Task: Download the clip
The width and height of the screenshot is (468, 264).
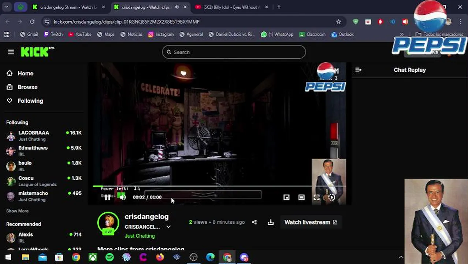Action: click(x=271, y=222)
